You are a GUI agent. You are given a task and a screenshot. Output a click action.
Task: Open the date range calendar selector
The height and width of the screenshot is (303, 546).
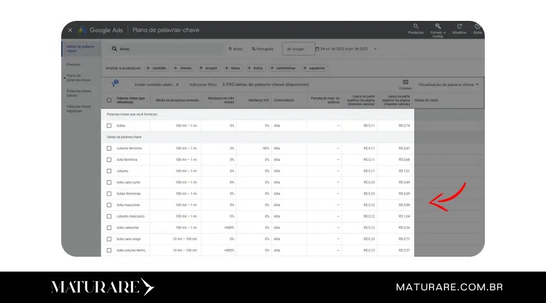(x=341, y=49)
